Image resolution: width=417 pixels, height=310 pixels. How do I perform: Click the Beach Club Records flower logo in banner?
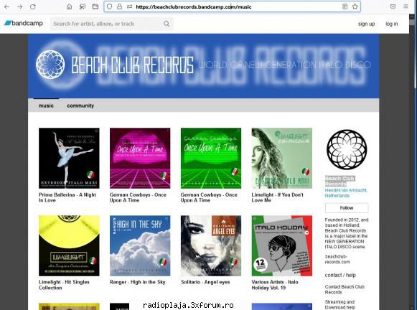click(50, 65)
